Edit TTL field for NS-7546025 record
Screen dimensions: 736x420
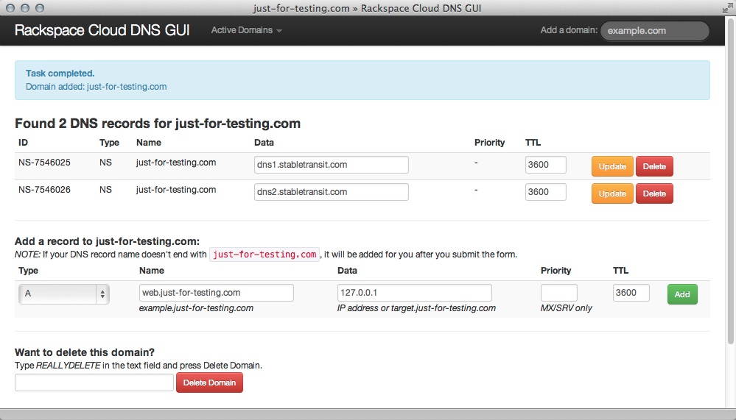pos(545,165)
